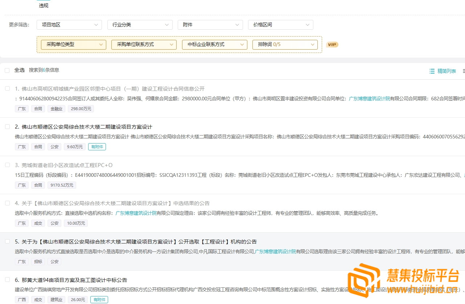465x304 pixels.
Task: Click the 招标 tag in result 5
Action: point(38,262)
